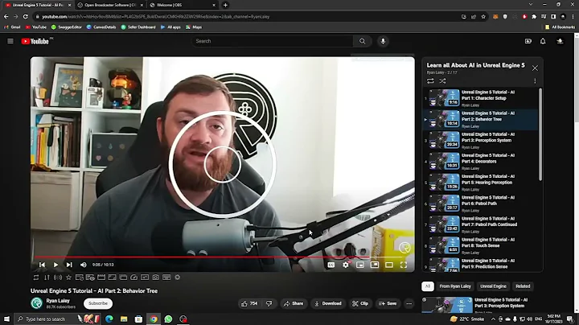Viewport: 579px width, 325px height.
Task: Select AI Part 9: Prediction Sense video
Action: point(479,265)
